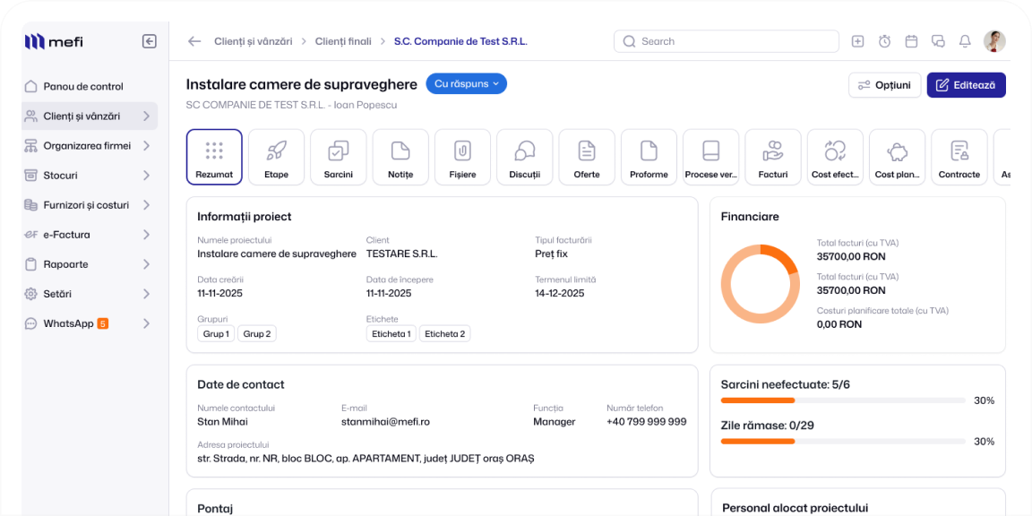Expand Organizarea firmei chevron

(146, 145)
